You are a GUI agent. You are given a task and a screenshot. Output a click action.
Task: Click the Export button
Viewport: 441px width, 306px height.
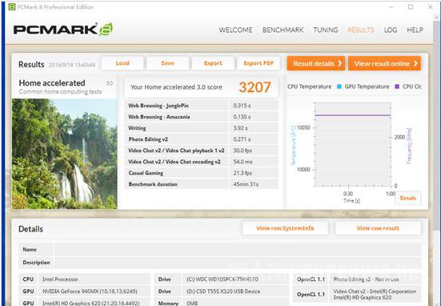pyautogui.click(x=213, y=63)
